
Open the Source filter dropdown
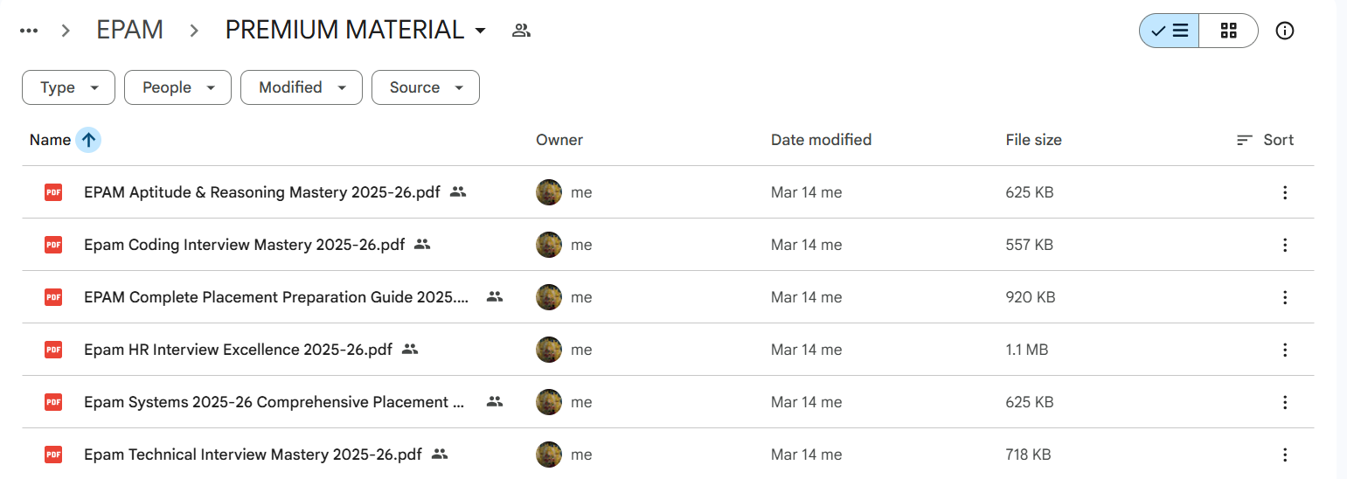coord(426,87)
